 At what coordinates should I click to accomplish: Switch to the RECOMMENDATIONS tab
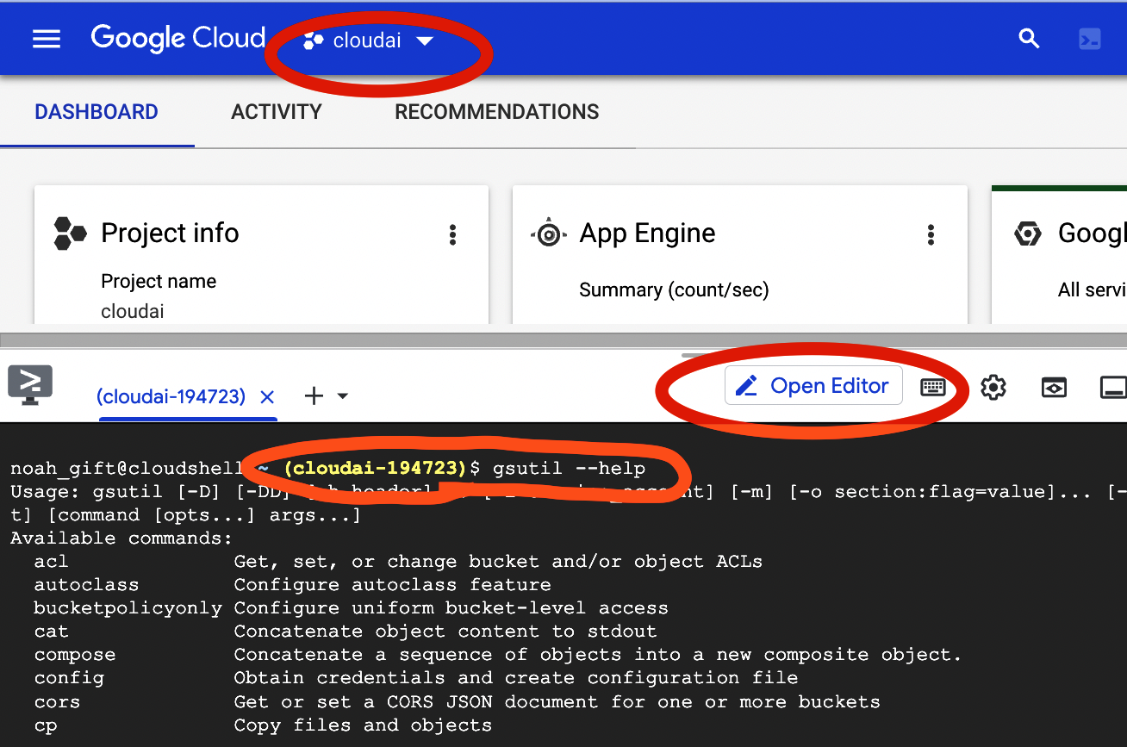pos(497,112)
